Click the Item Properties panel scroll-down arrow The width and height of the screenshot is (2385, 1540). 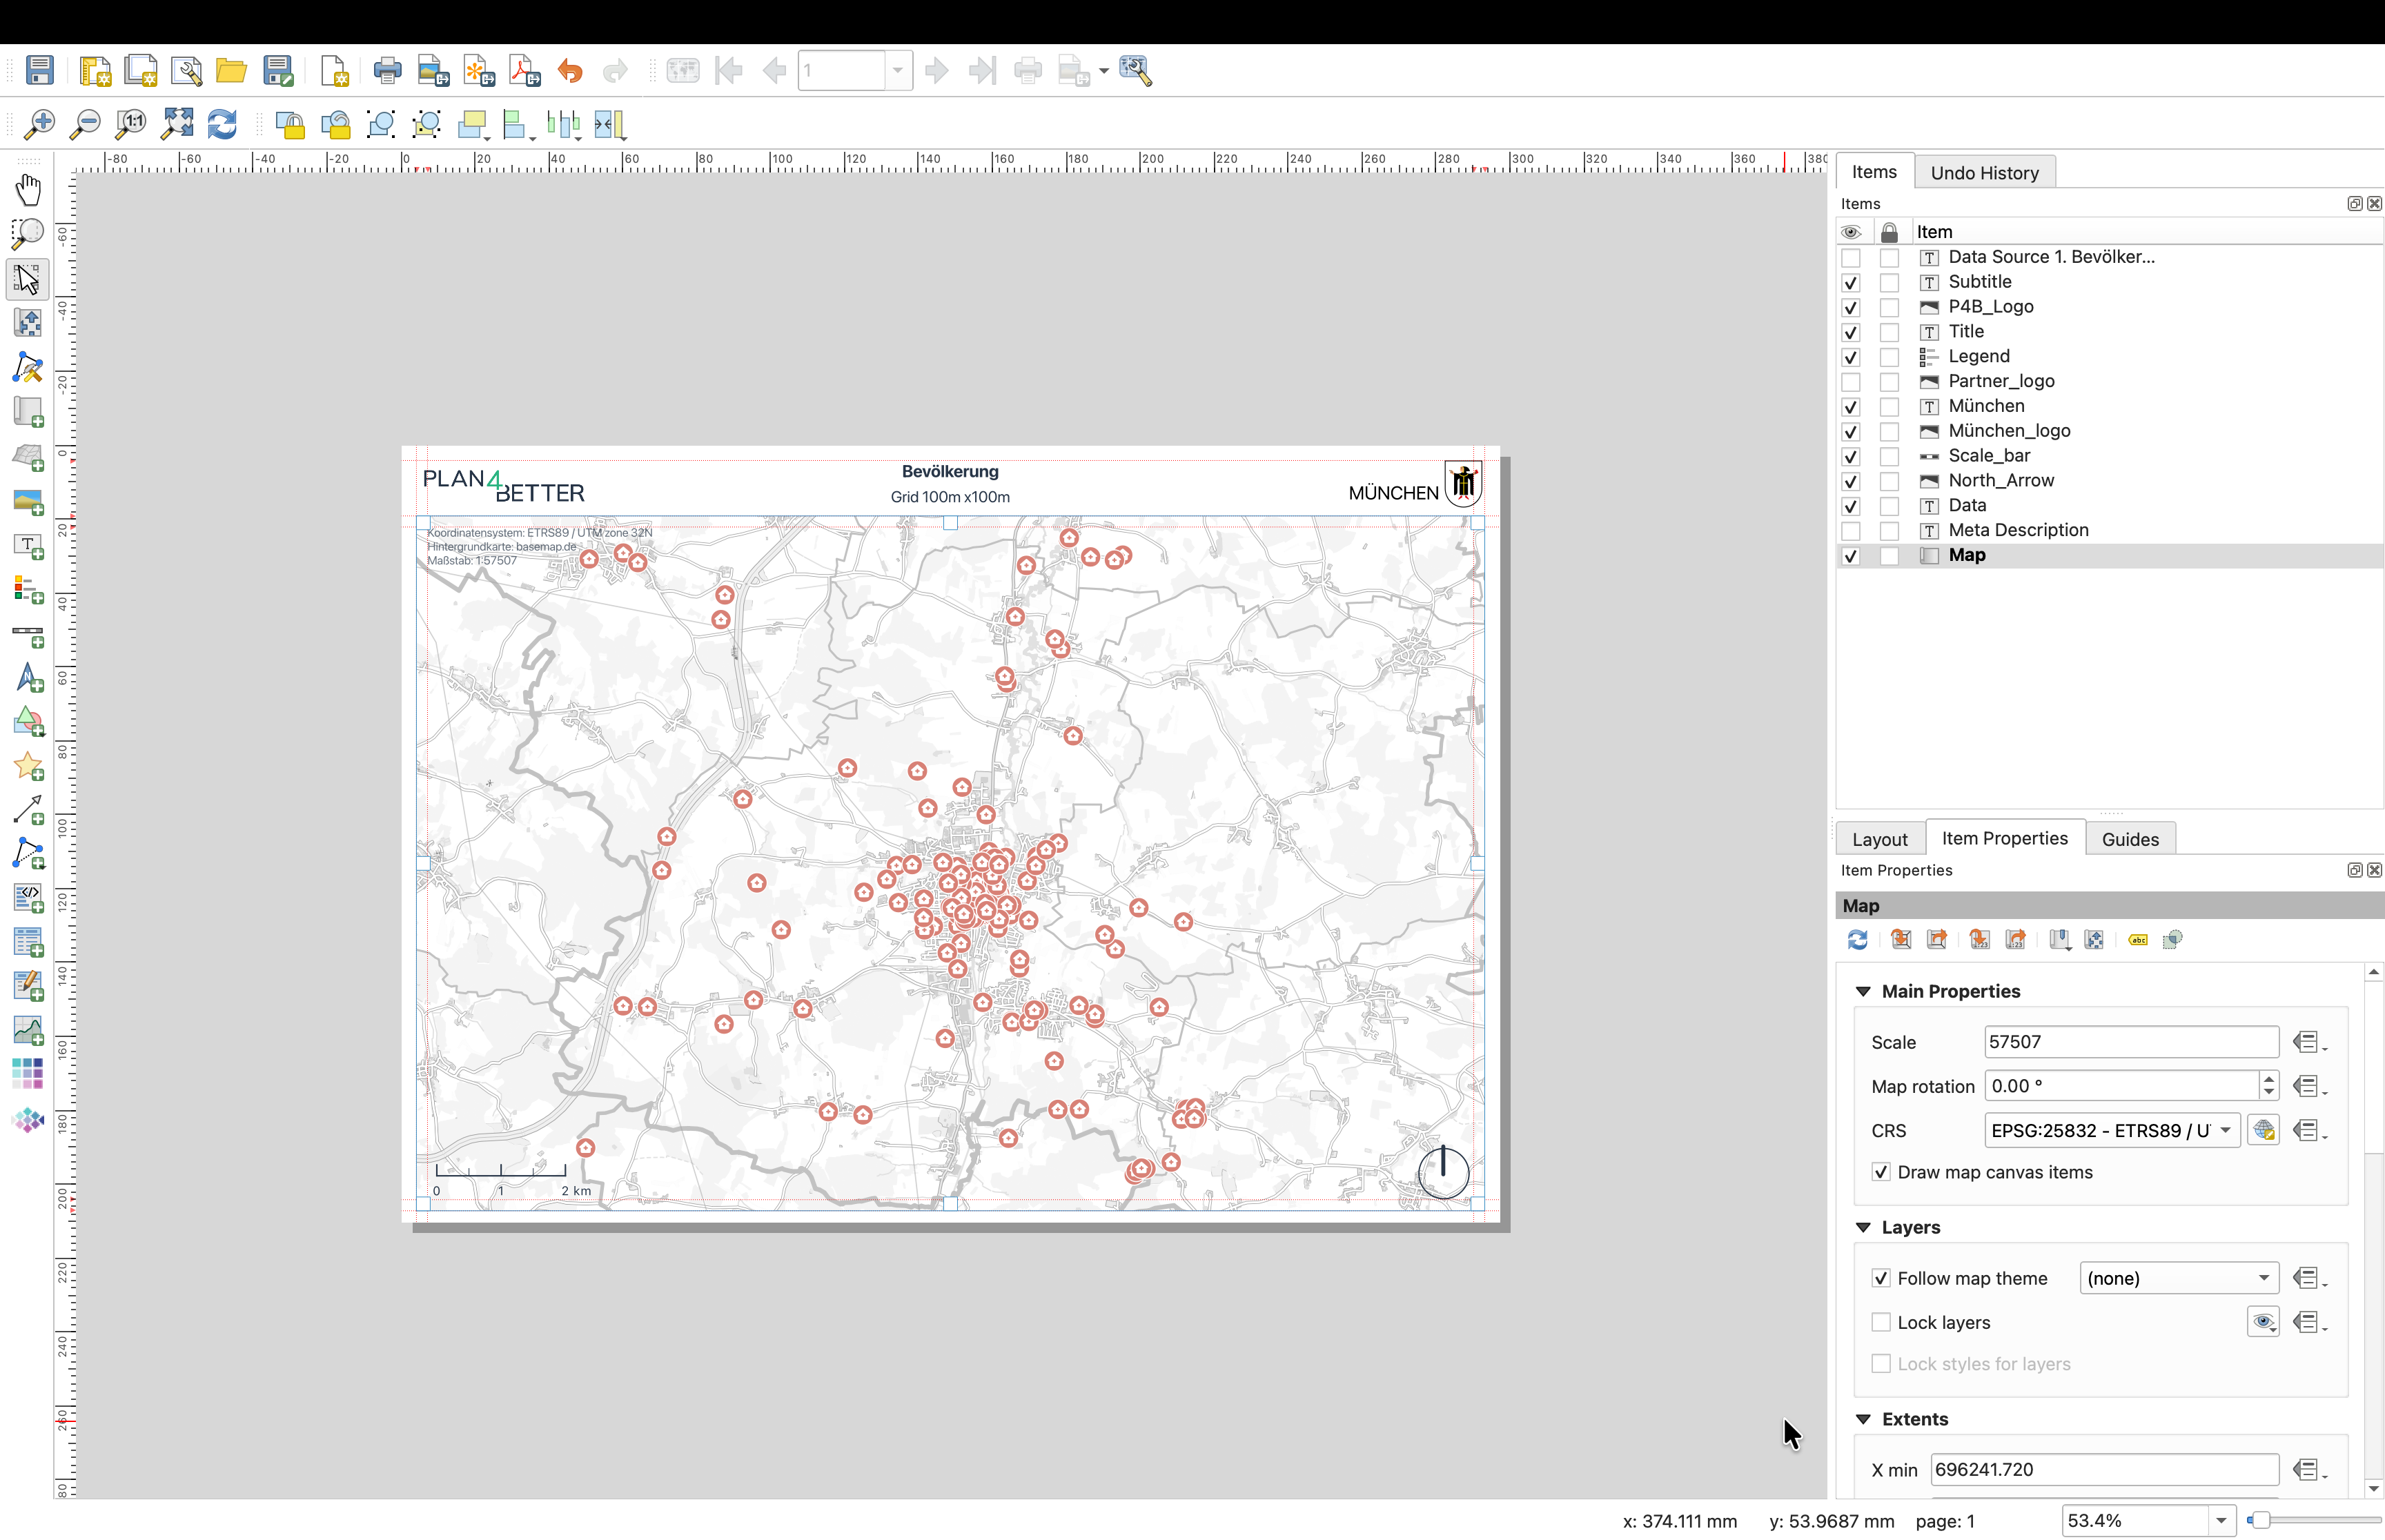coord(2374,1489)
